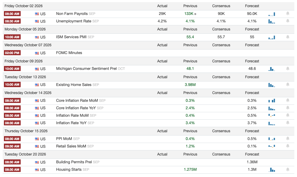Open the Retail Sales MoM link

71,146
